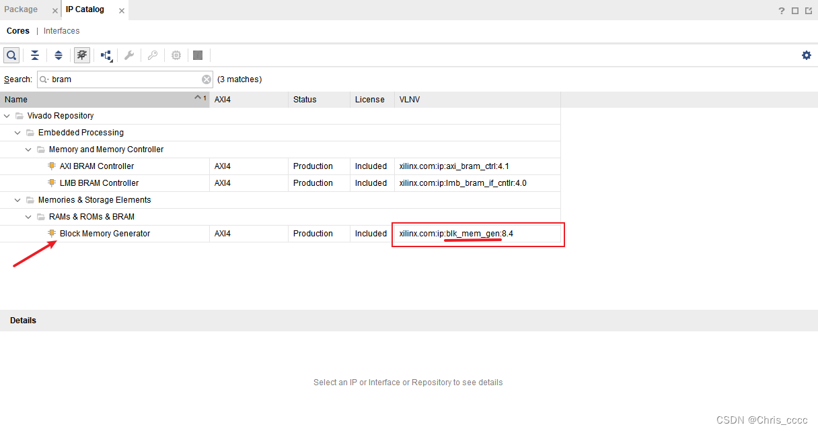818x431 pixels.
Task: Clear the bram search text
Action: (x=206, y=79)
